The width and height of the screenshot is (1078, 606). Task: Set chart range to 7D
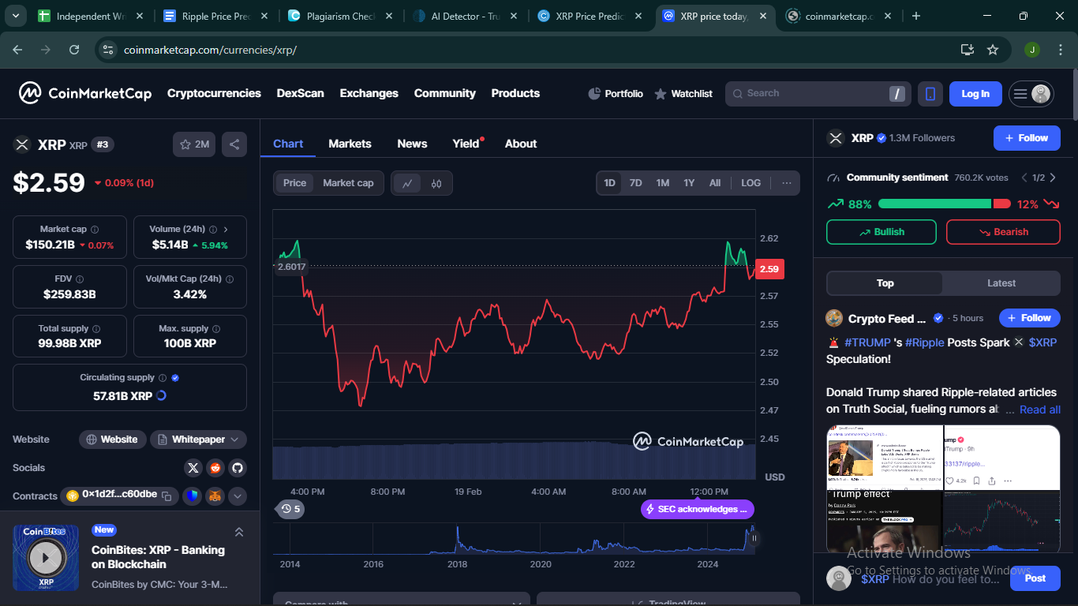[635, 183]
